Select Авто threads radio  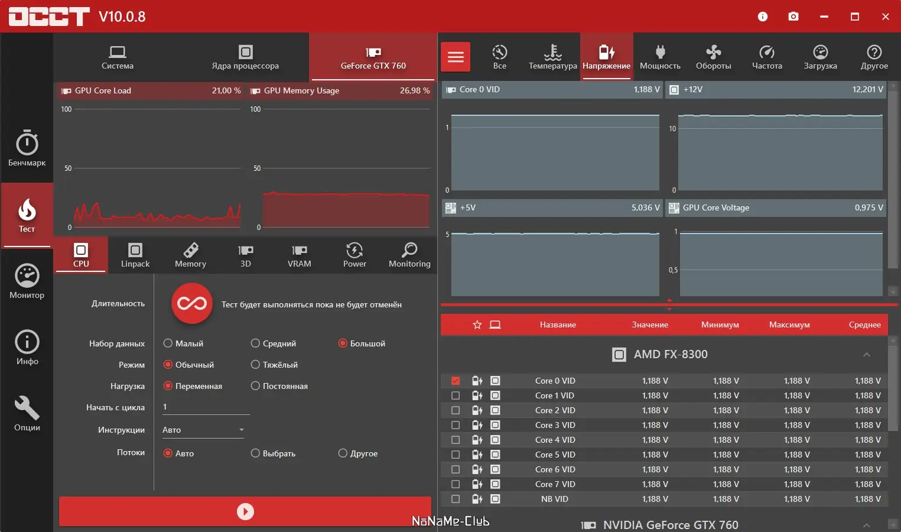click(x=168, y=453)
